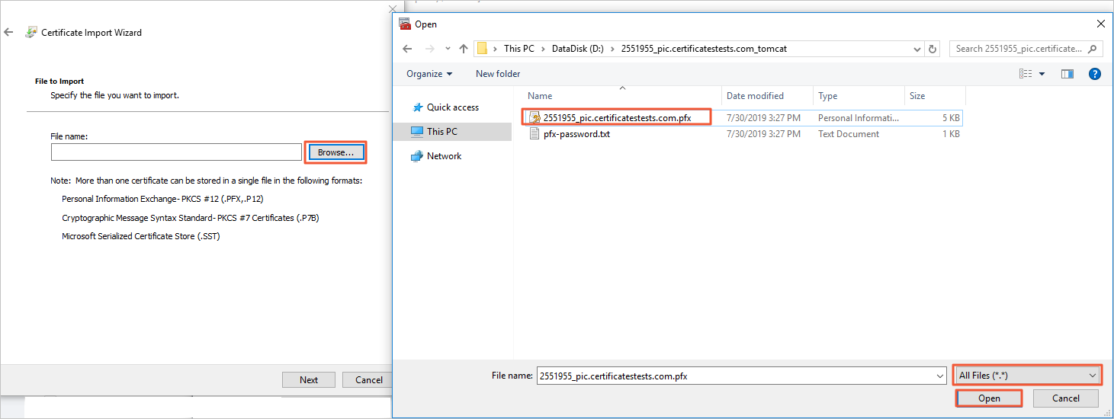Click the Text Document type cell
Screen dimensions: 1114x419
click(849, 134)
